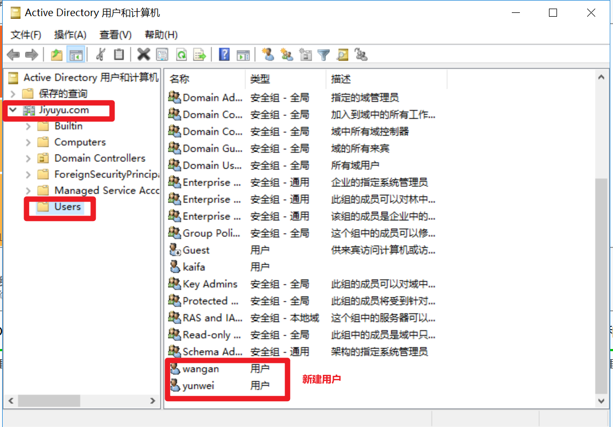
Task: Click the Back arrow toolbar icon
Action: (x=13, y=55)
